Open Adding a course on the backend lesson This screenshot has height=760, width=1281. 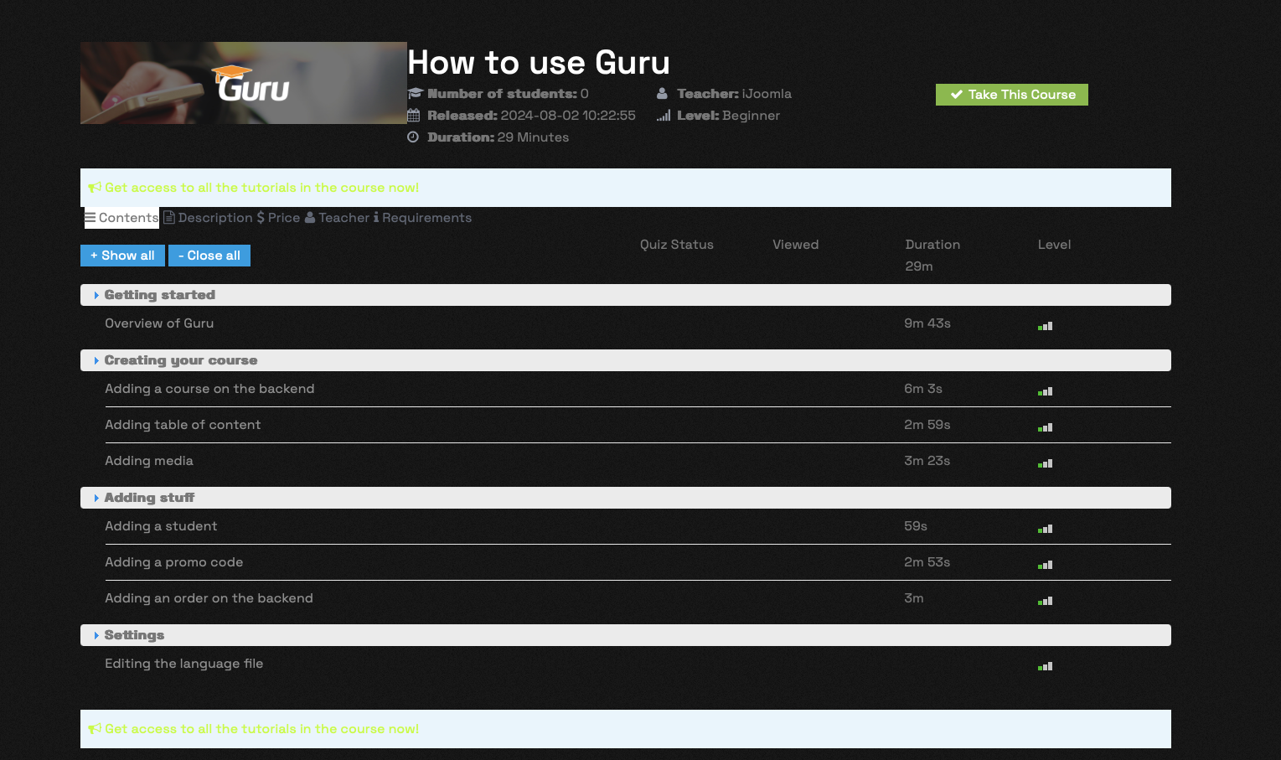click(209, 389)
